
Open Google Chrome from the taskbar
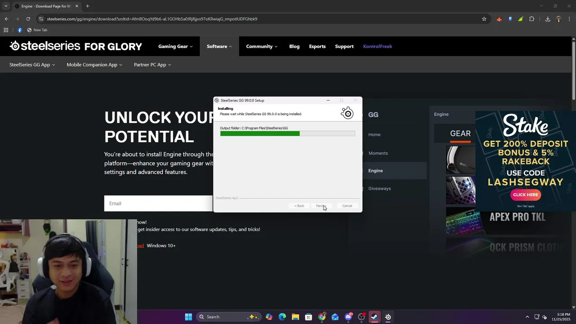pyautogui.click(x=322, y=317)
